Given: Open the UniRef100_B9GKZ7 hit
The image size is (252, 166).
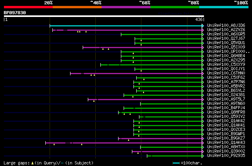Looking at the screenshot, I should [226, 138].
